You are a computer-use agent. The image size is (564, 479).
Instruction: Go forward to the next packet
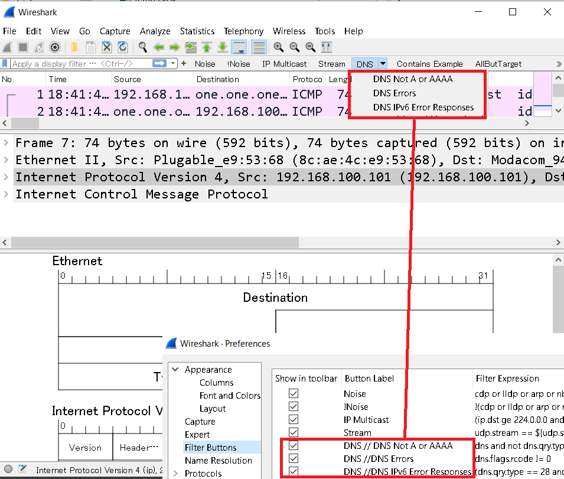174,47
